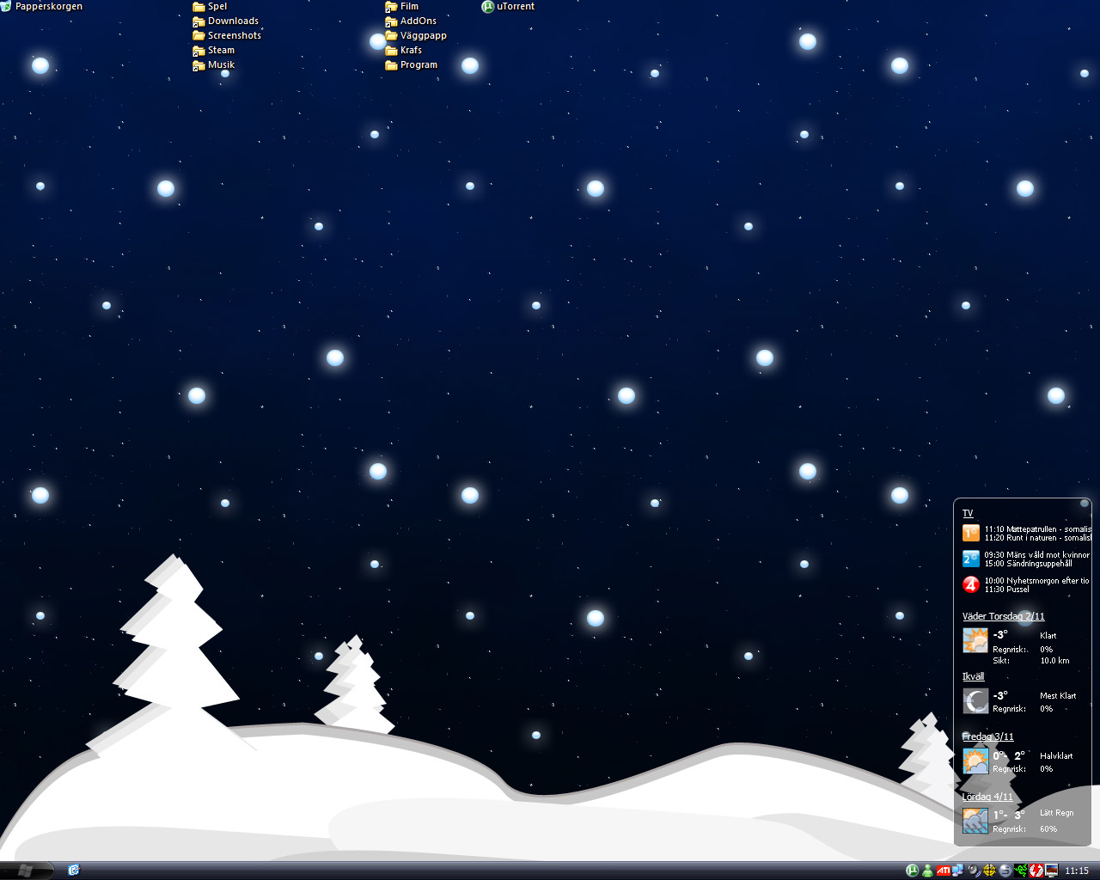Viewport: 1100px width, 880px height.
Task: Click the quick launch show desktop icon
Action: click(x=74, y=871)
